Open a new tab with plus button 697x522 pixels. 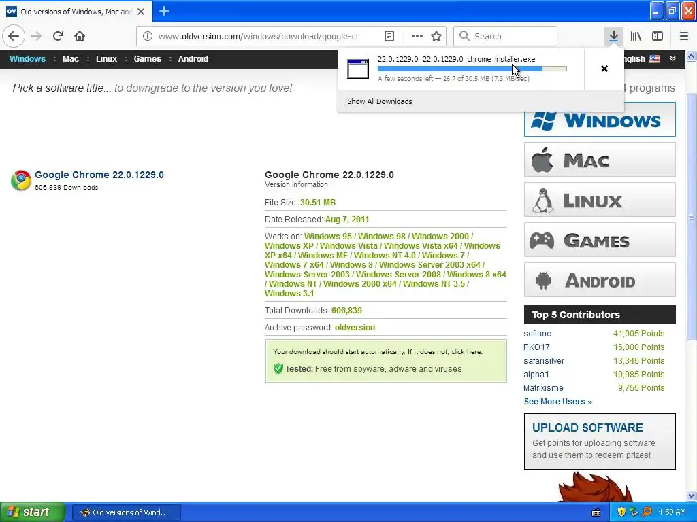click(x=163, y=11)
